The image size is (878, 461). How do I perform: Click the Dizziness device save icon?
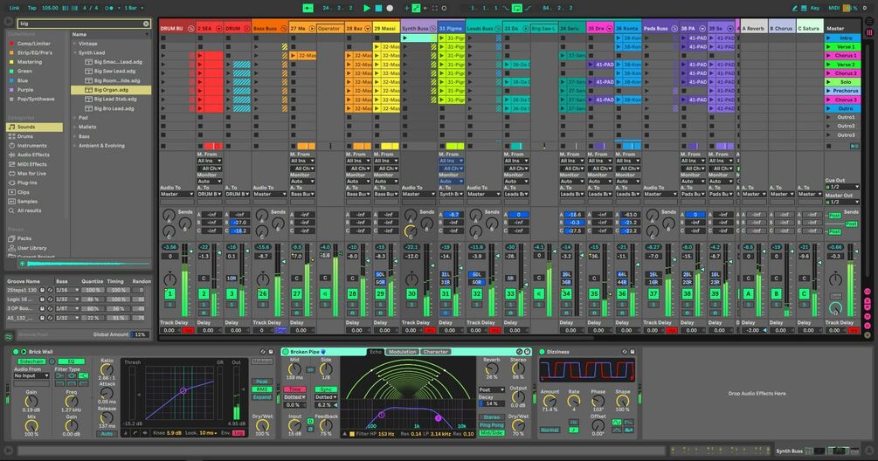pyautogui.click(x=633, y=352)
